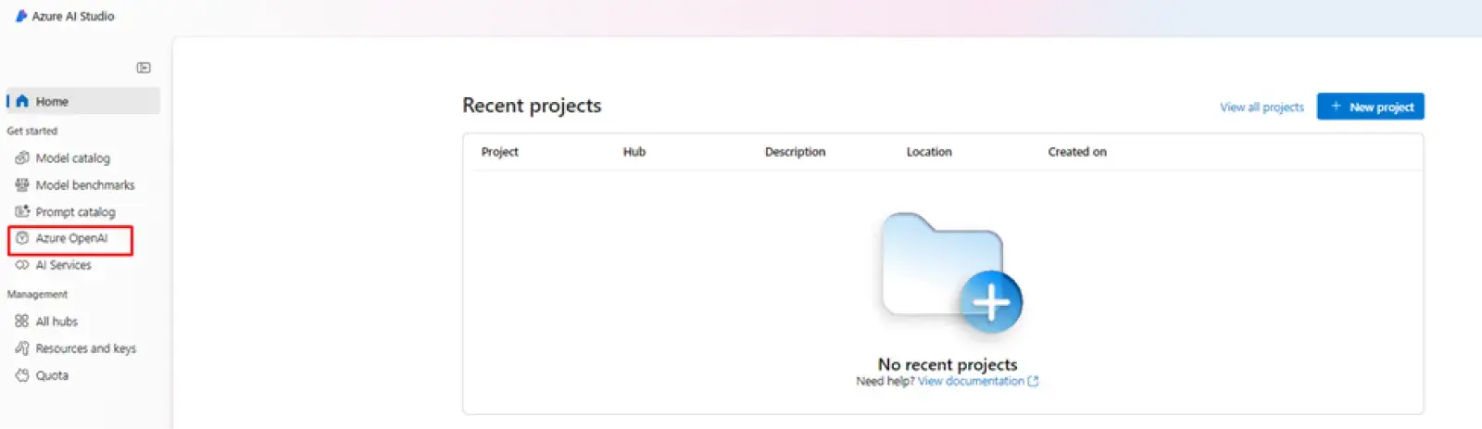Click the No recent projects message
This screenshot has height=429, width=1482.
coord(948,364)
